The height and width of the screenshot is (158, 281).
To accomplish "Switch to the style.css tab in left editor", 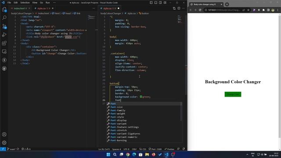I will pyautogui.click(x=44, y=8).
